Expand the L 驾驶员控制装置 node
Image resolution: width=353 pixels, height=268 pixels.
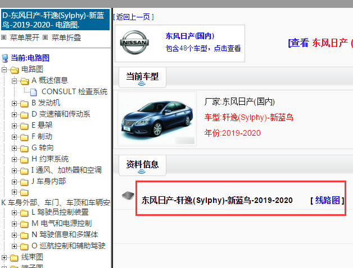click(14, 212)
